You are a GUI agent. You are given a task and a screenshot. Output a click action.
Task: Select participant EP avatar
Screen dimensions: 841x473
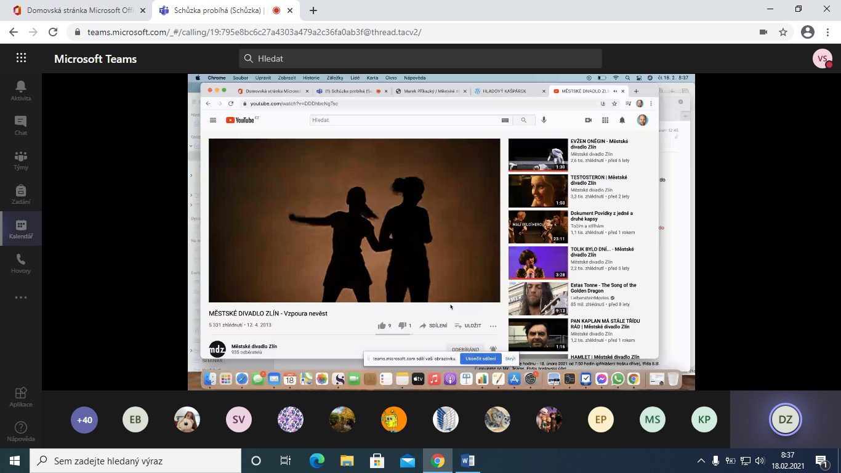click(601, 420)
